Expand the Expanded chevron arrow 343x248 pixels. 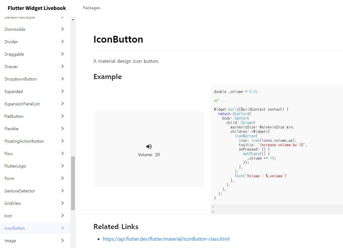click(x=62, y=91)
